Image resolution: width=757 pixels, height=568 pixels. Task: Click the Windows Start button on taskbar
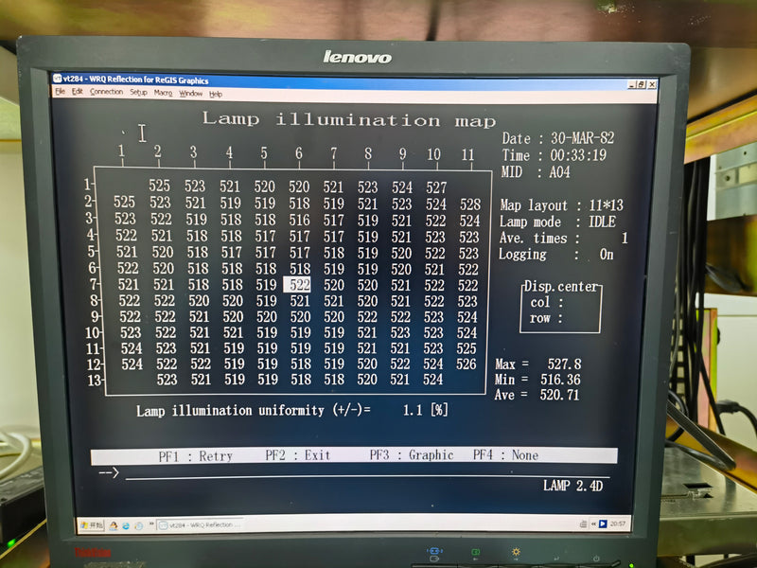point(92,525)
